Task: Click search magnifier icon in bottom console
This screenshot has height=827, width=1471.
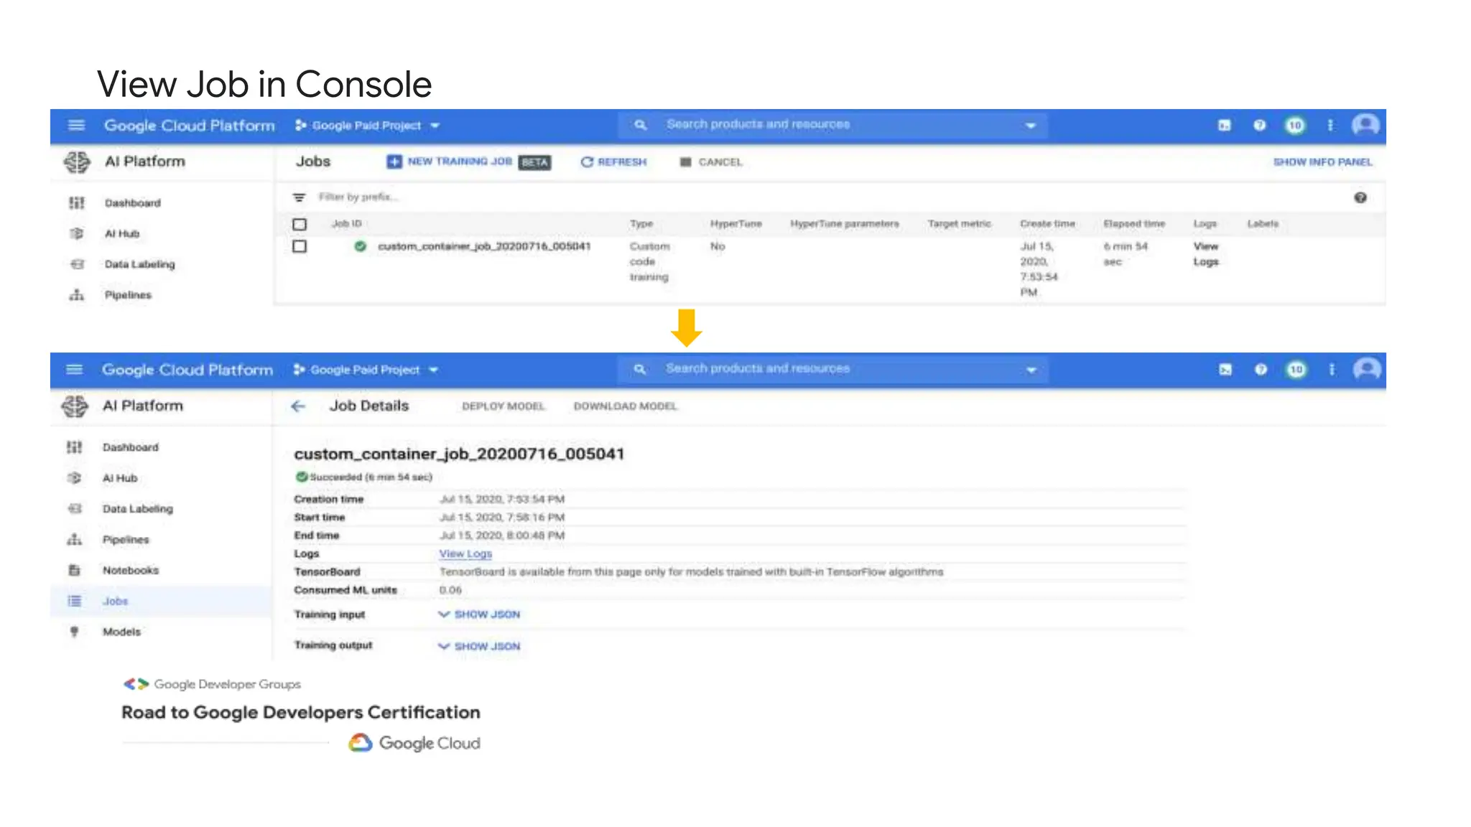Action: coord(639,369)
